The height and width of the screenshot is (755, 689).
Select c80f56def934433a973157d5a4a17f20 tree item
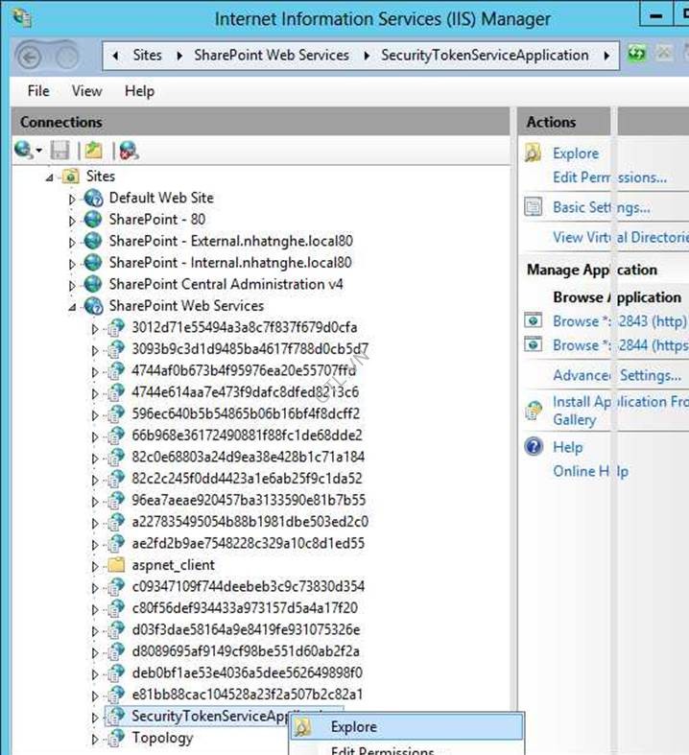coord(245,607)
